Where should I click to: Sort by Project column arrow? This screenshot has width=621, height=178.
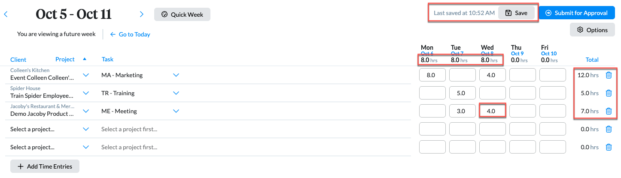point(85,59)
